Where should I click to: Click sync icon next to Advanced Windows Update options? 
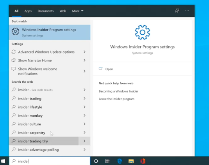coord(14,52)
